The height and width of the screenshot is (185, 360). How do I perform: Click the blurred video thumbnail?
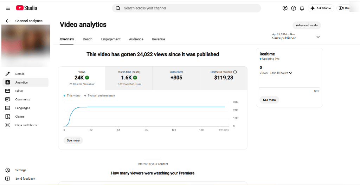(x=26, y=46)
